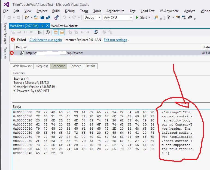The height and width of the screenshot is (170, 210).
Task: Pin the WebTest1 [2:07 PM] tab
Action: point(42,26)
